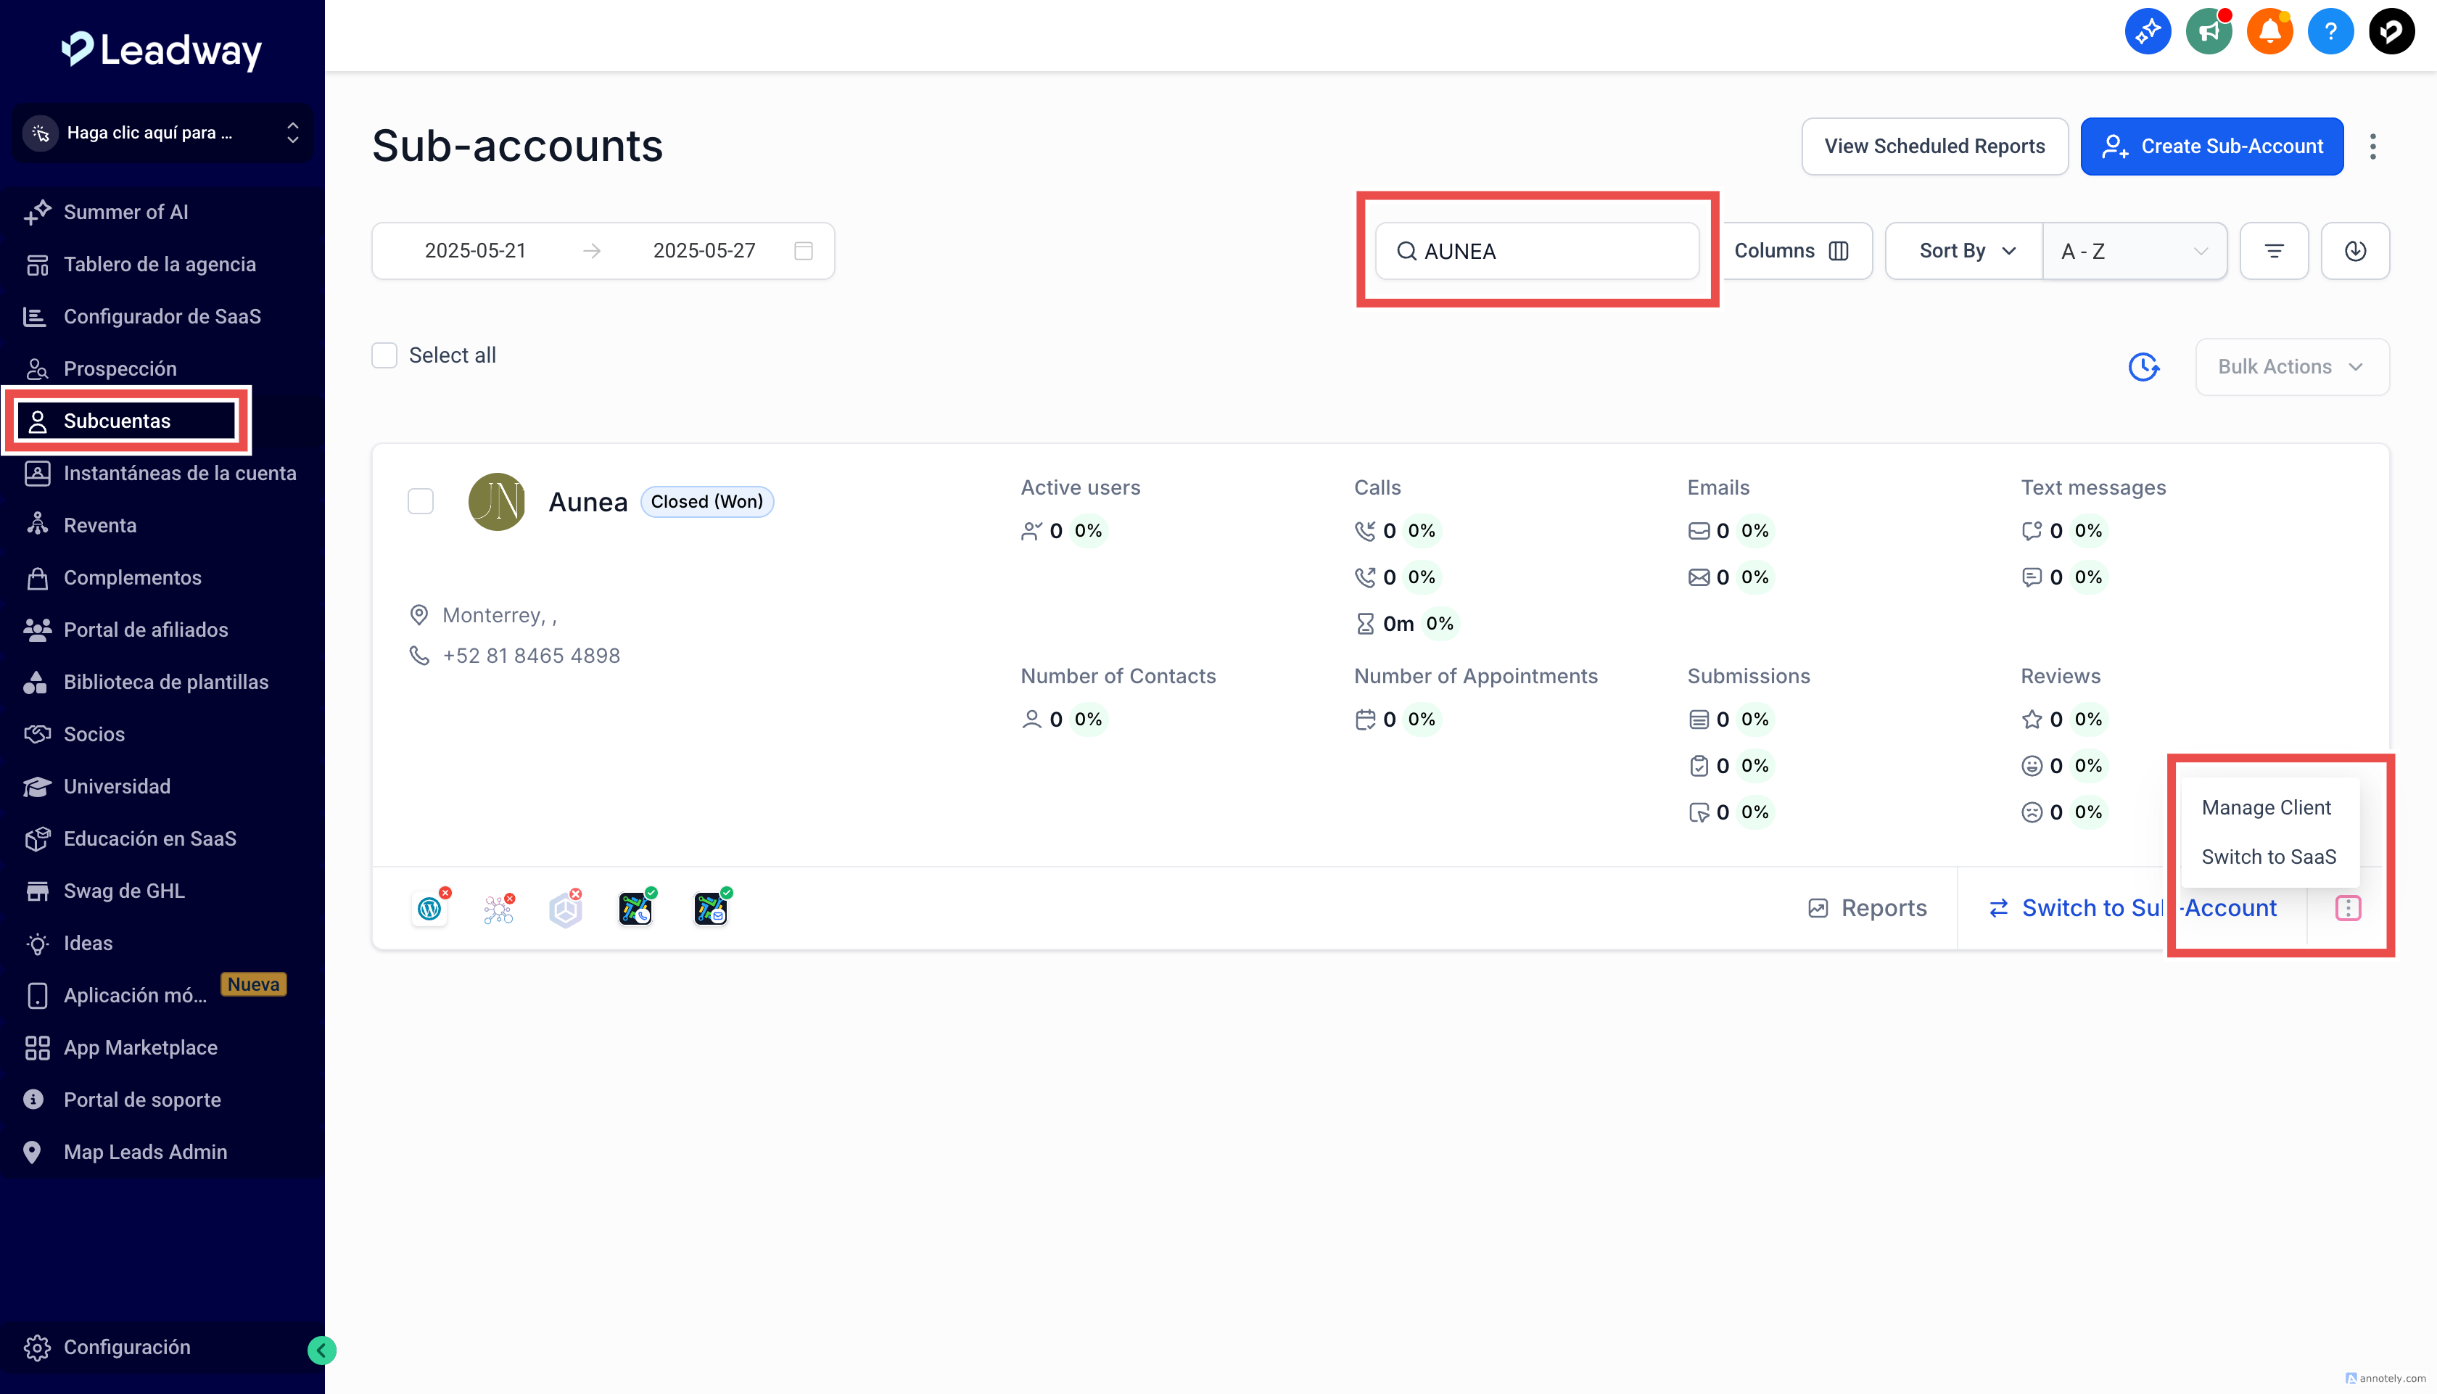This screenshot has width=2437, height=1394.
Task: Tick the Aunea sub-account checkbox
Action: click(x=420, y=500)
